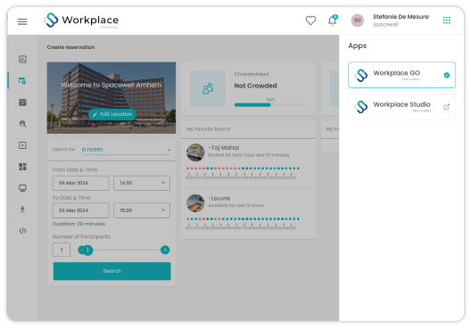Open the dashboard chart sidebar icon
This screenshot has width=471, height=328.
point(22,59)
